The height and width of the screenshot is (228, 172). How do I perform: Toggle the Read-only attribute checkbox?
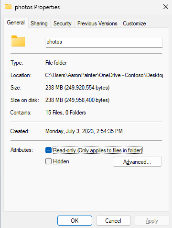[x=48, y=150]
